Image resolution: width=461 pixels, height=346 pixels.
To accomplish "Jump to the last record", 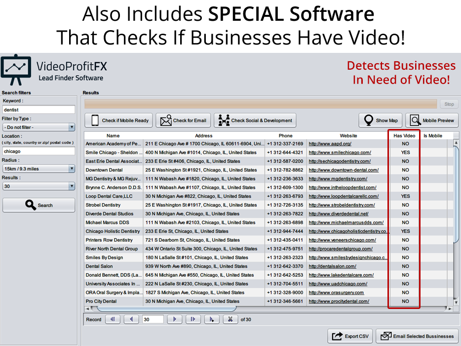I will (193, 319).
